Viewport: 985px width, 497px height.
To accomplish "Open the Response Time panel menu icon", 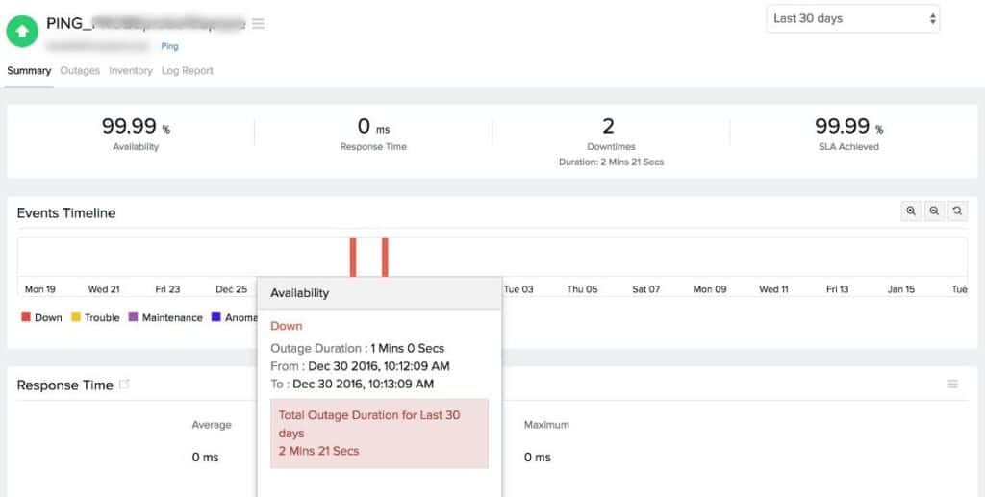I will click(953, 385).
